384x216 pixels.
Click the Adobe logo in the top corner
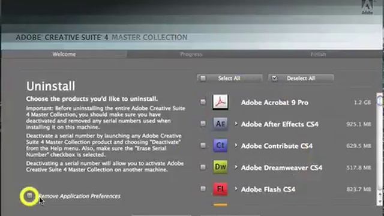pyautogui.click(x=367, y=7)
